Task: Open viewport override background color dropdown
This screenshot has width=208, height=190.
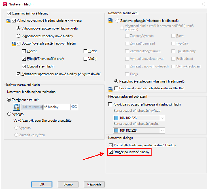Action: click(162, 118)
